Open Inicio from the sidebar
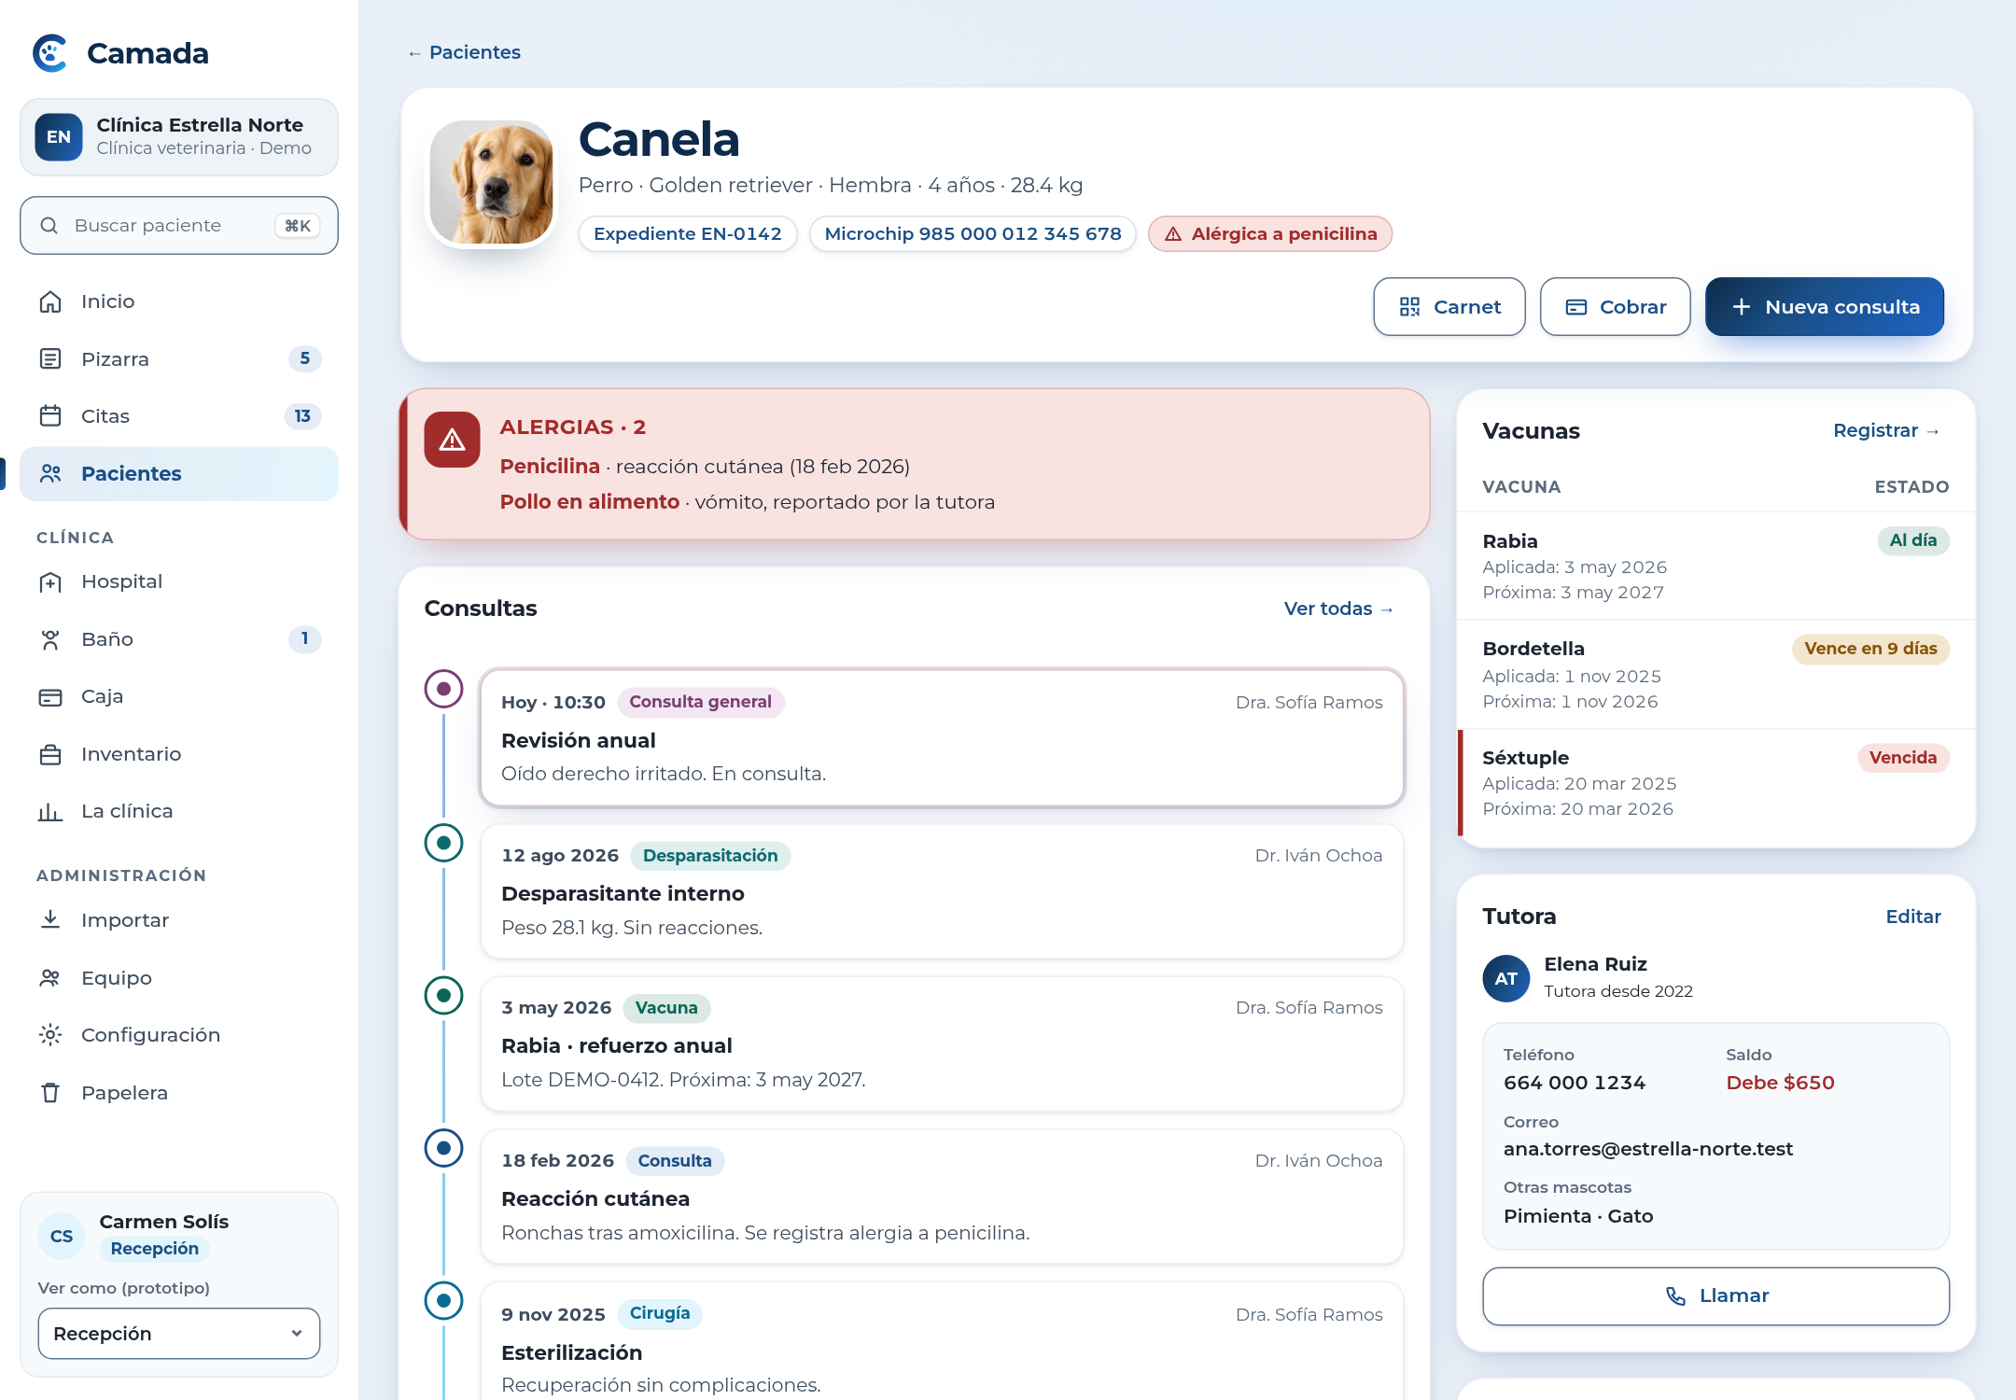 click(179, 301)
